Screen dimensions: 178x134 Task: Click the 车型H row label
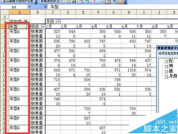click(15, 99)
